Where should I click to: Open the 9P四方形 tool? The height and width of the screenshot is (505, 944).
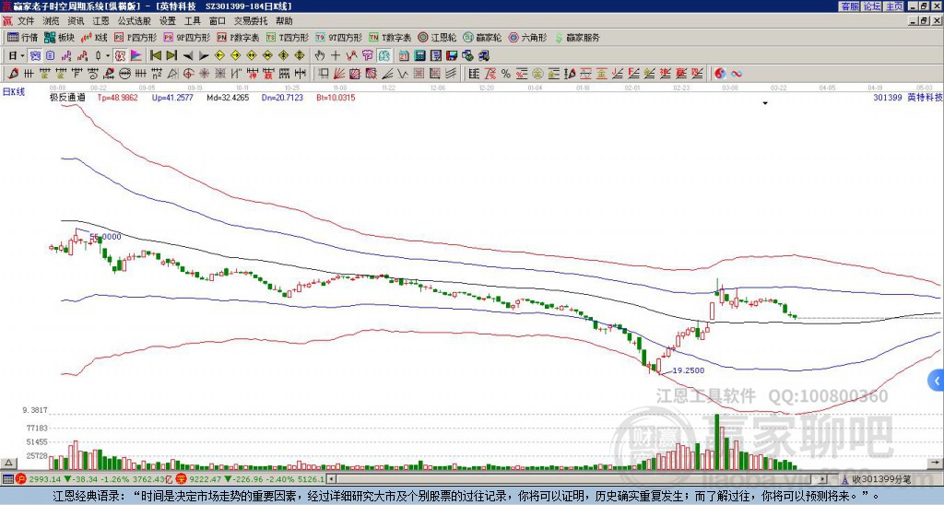[187, 37]
